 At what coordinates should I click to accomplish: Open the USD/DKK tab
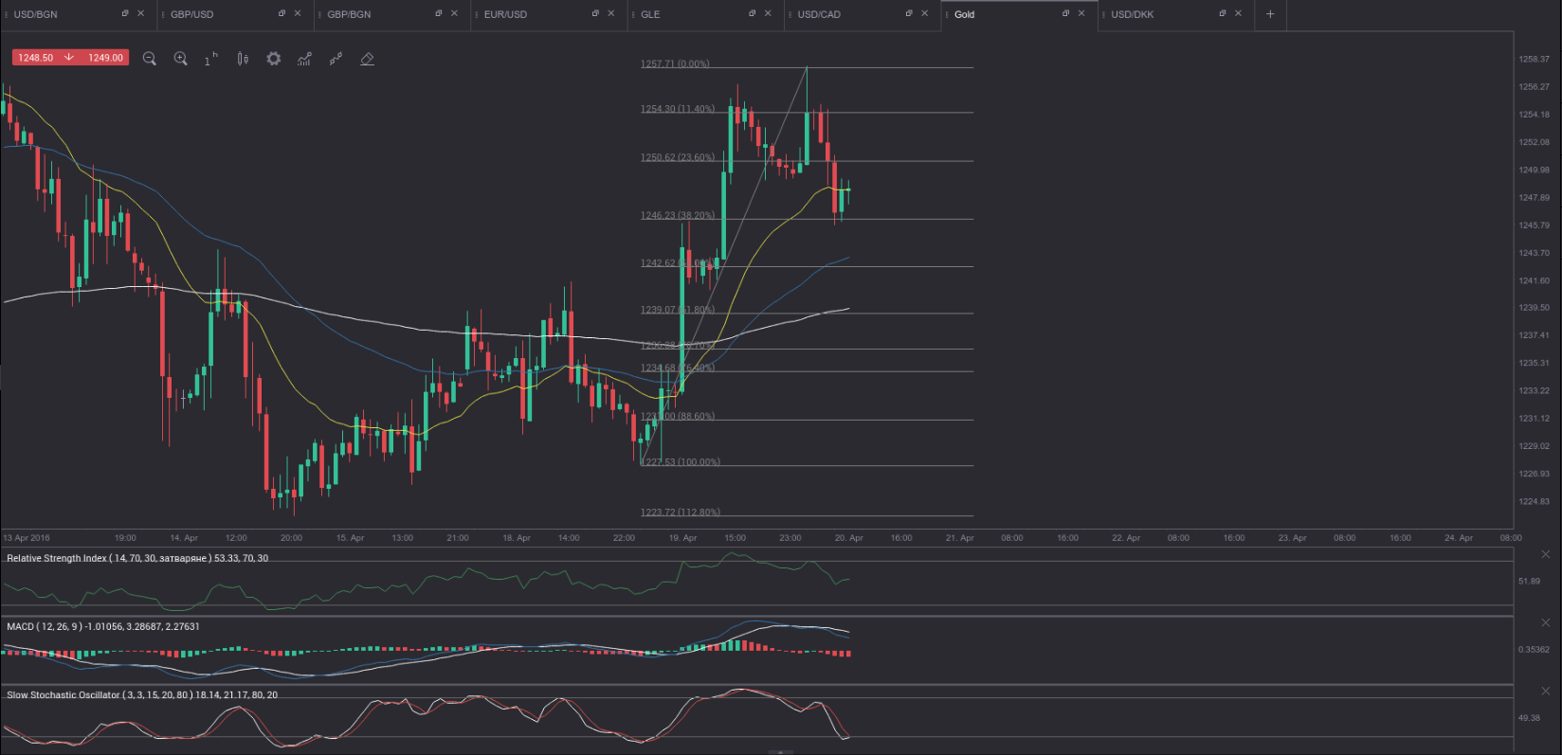pos(1133,14)
